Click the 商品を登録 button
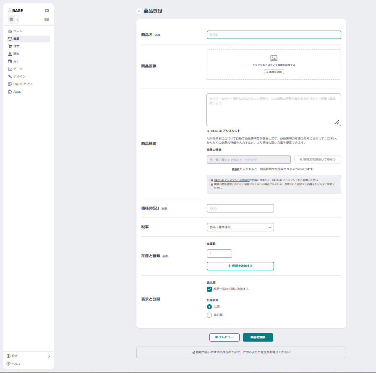The image size is (376, 373). tap(258, 337)
